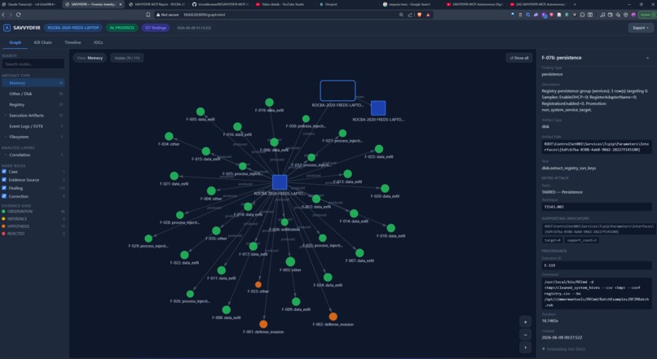Expand the Correlation analysis layer
The image size is (657, 359).
(33, 155)
